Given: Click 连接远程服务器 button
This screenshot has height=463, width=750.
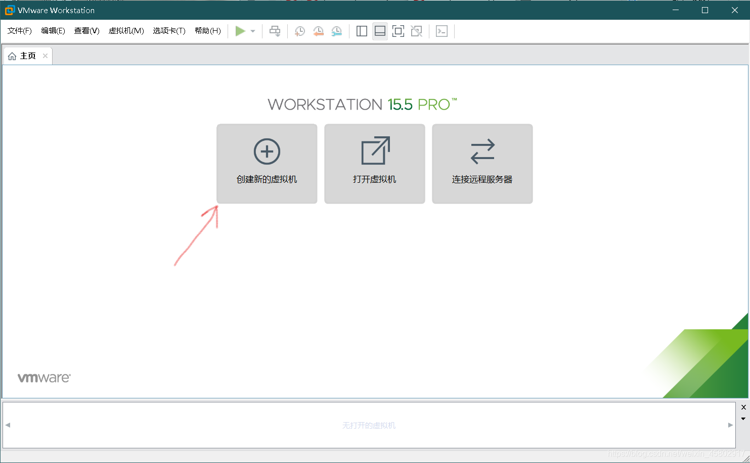Looking at the screenshot, I should pyautogui.click(x=482, y=164).
